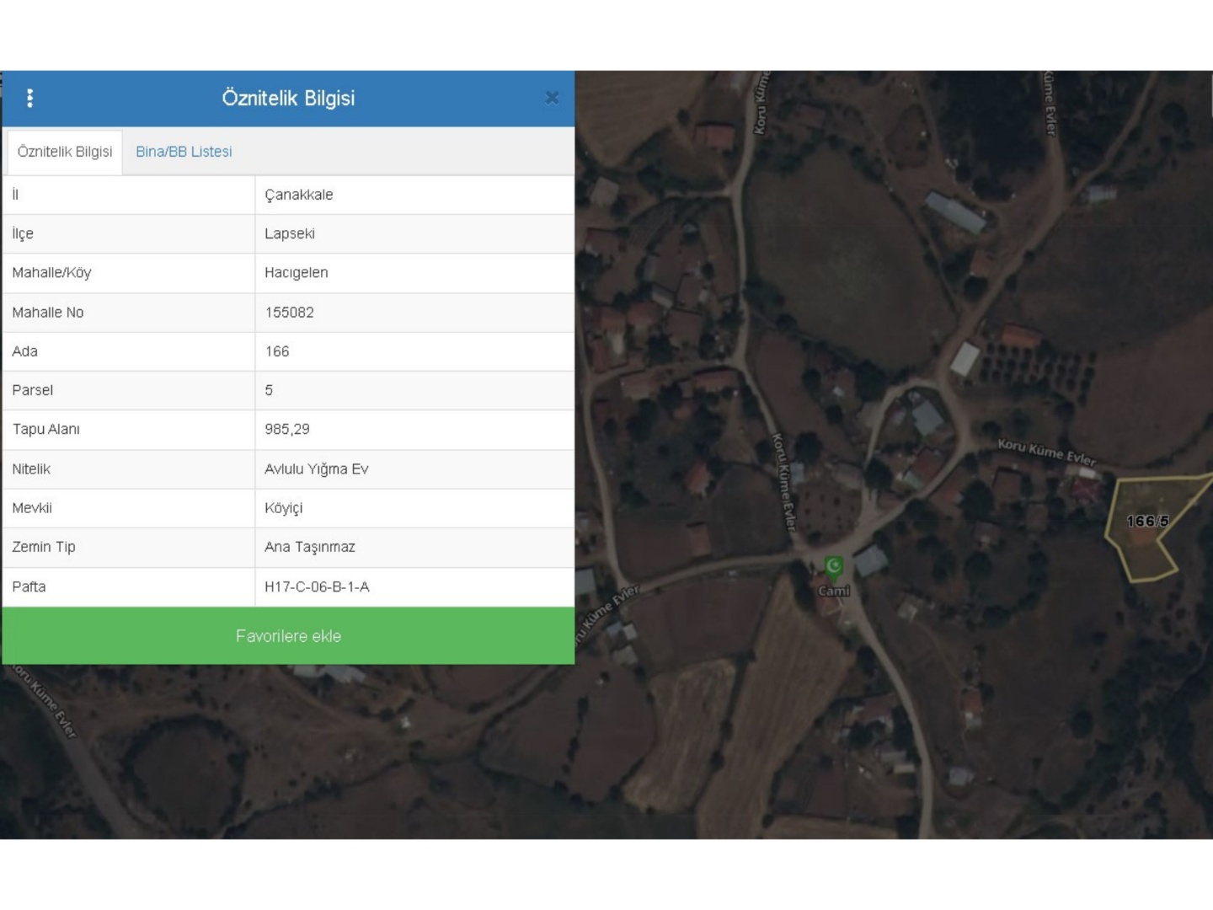
Task: Click the Ada value 166
Action: coord(277,351)
